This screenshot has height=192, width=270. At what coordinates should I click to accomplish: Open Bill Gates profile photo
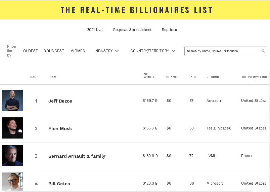coord(12,182)
